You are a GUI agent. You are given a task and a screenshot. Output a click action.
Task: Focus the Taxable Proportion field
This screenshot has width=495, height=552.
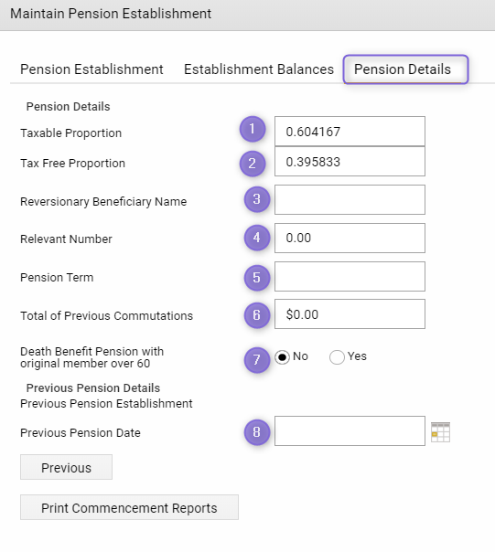[350, 132]
